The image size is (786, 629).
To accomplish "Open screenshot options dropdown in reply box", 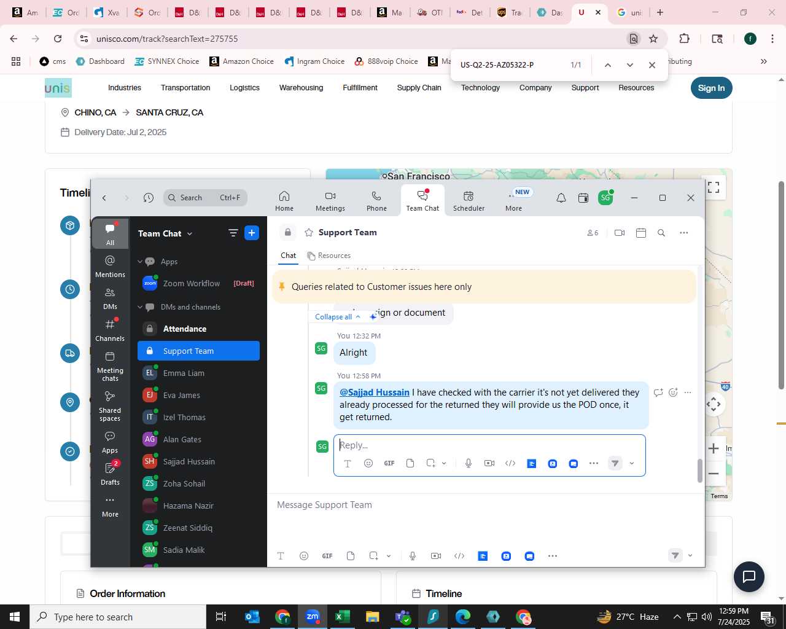I will click(444, 463).
